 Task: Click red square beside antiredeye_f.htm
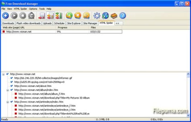16,106
